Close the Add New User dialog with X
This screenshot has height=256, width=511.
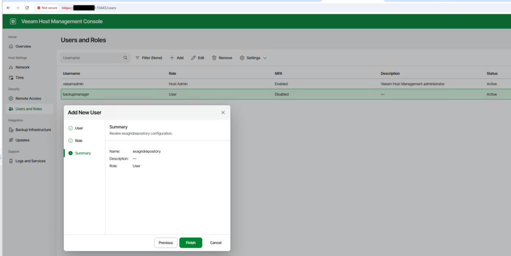point(223,113)
